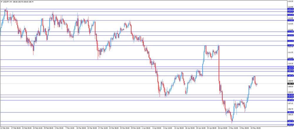Select the 110.09 horizontal level label

(290, 66)
